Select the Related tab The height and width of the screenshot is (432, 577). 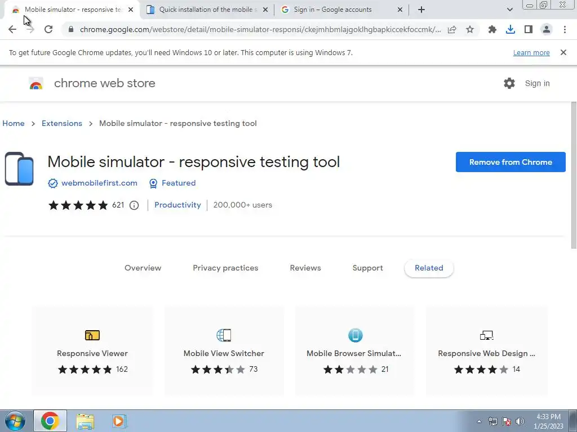pyautogui.click(x=429, y=268)
